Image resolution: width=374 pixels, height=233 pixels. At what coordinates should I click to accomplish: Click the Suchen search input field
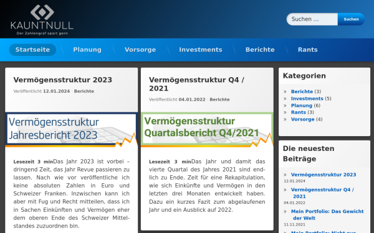(312, 19)
